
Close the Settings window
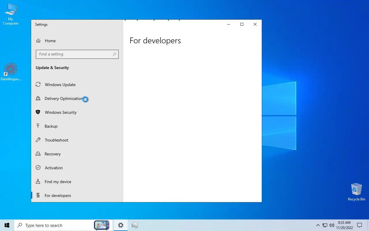[x=255, y=25]
